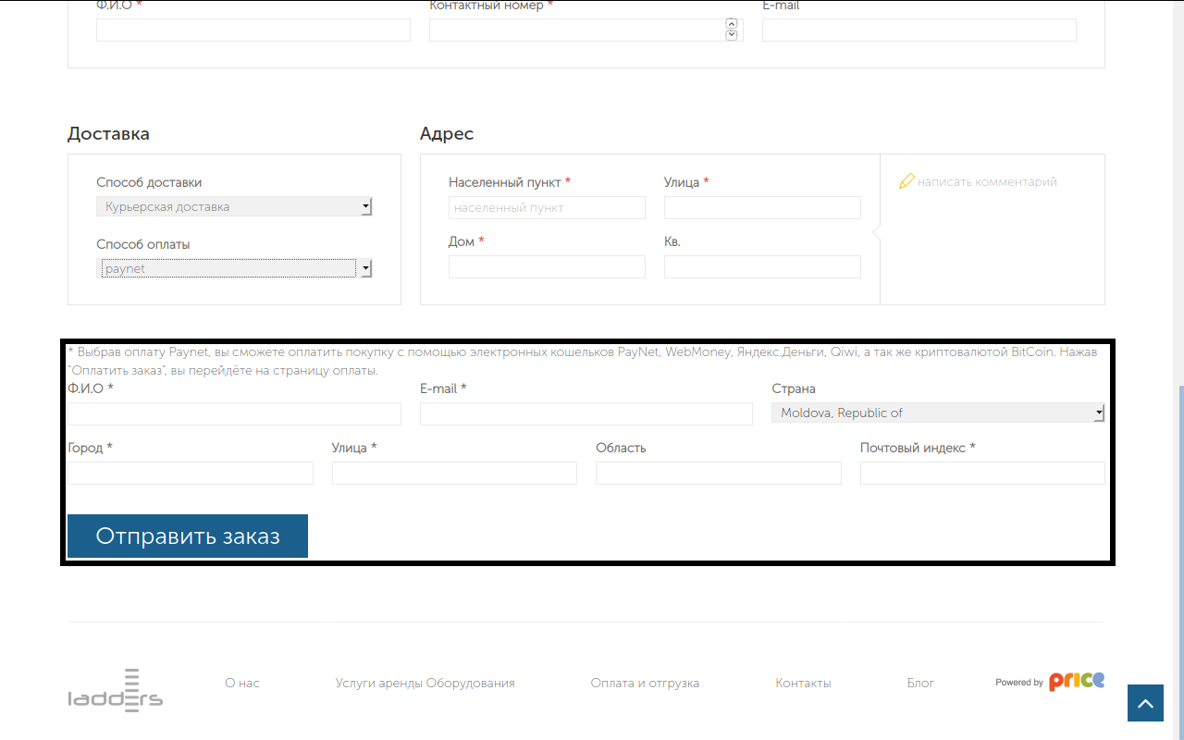Open the Способ оплаты paynet dropdown
The image size is (1184, 740).
(x=234, y=268)
